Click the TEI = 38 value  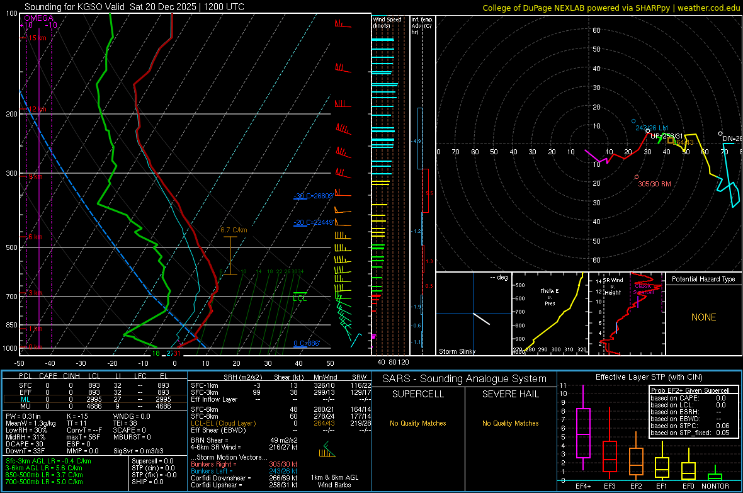[125, 423]
